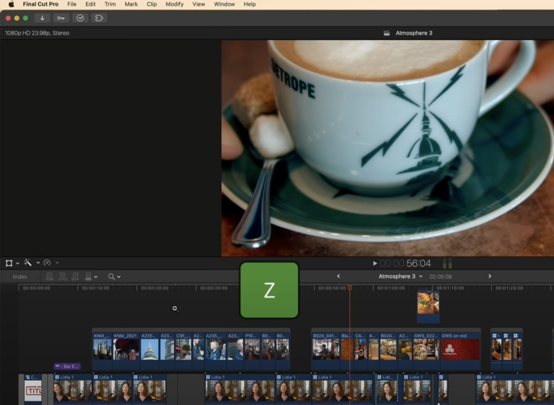Click the Connect clip to storyline icon
This screenshot has height=405, width=554.
[50, 277]
